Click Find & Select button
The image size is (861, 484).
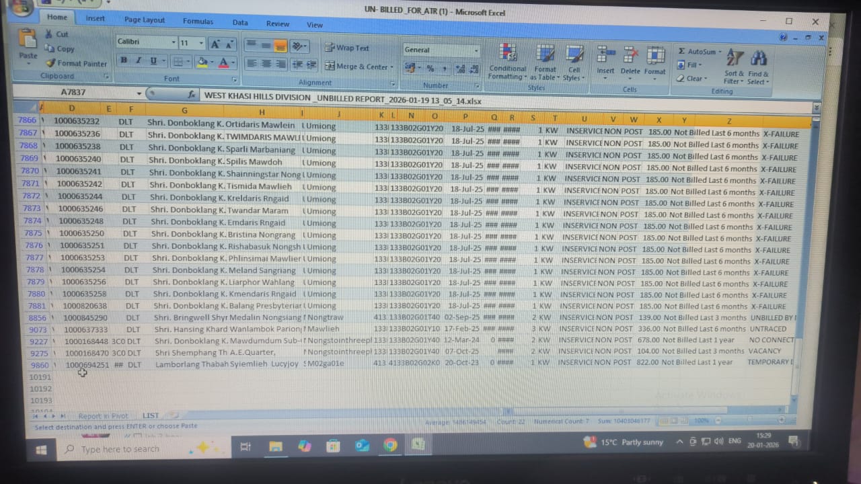pyautogui.click(x=758, y=68)
